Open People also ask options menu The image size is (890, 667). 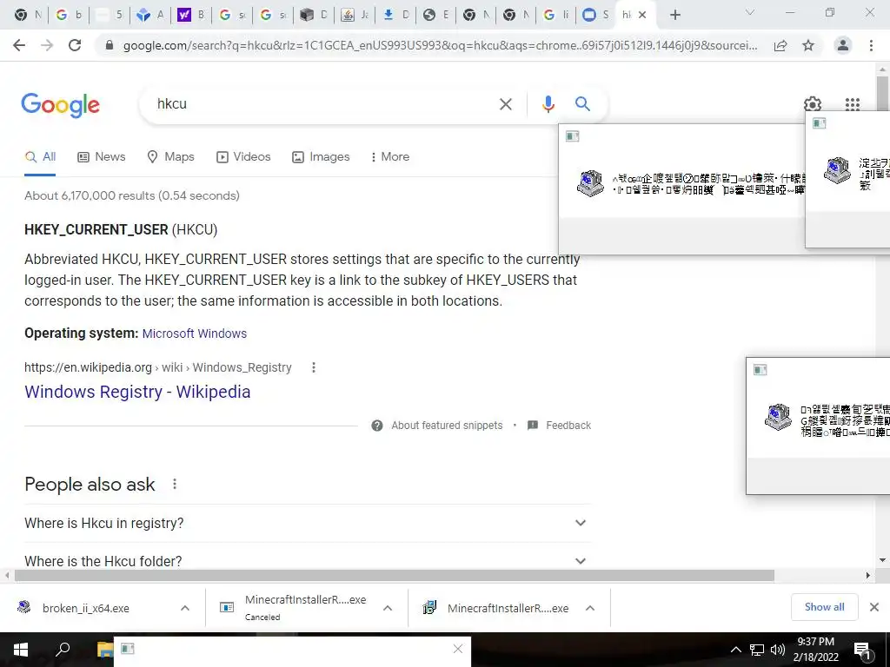tap(175, 484)
